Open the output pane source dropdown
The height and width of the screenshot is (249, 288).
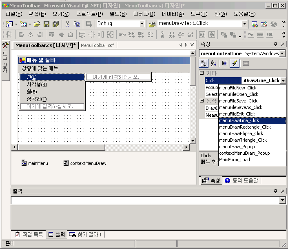tap(282, 200)
